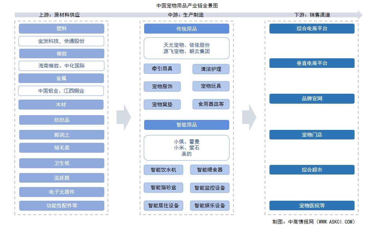Click the 品牌官网 box
The height and width of the screenshot is (228, 373).
click(312, 99)
